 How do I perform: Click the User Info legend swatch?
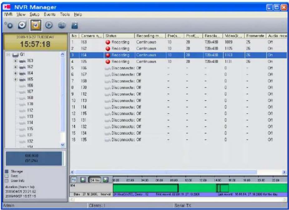coord(7,181)
